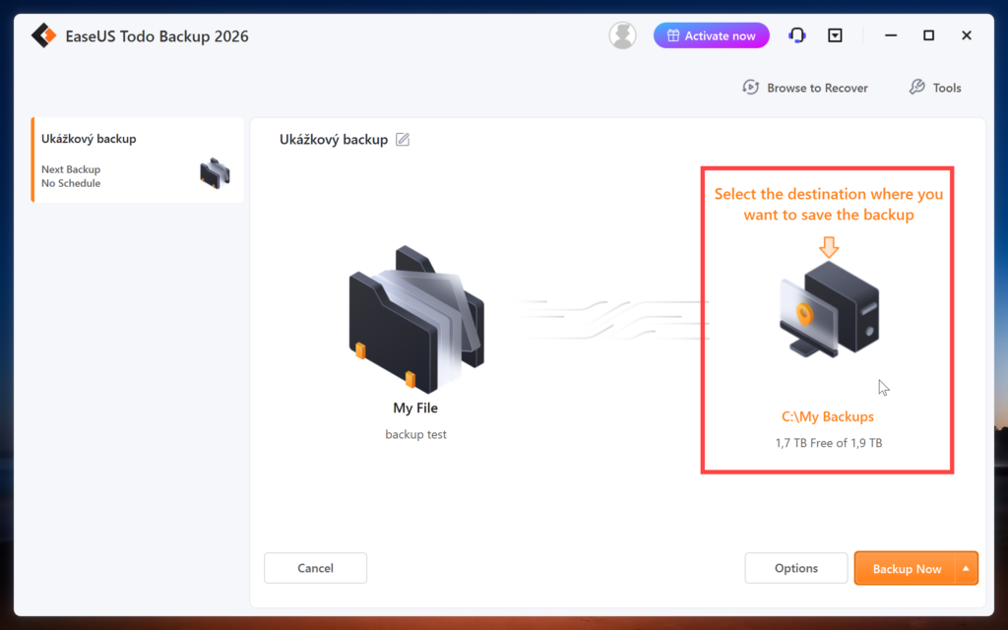
Task: Select the Ukážkový backup task in sidebar
Action: pos(138,160)
